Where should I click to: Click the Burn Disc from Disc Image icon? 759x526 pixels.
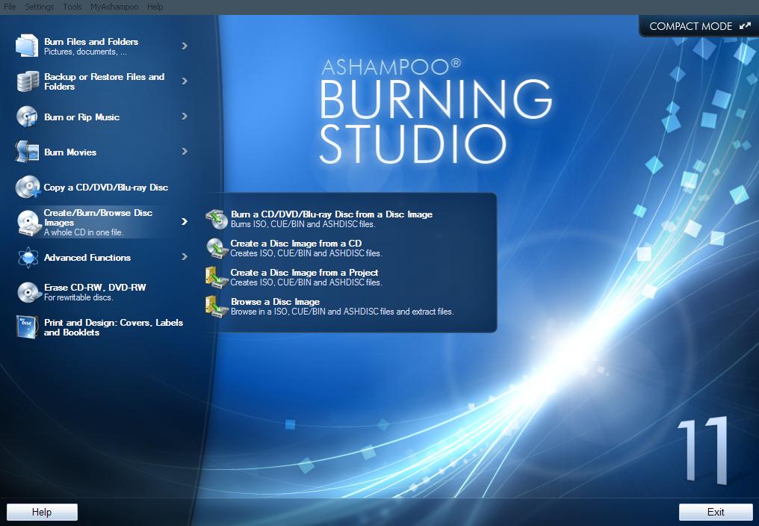[x=217, y=220]
